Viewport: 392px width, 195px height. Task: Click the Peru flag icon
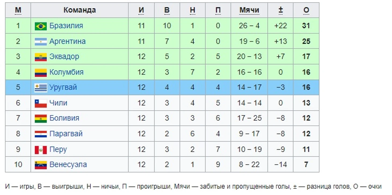[x=41, y=150]
